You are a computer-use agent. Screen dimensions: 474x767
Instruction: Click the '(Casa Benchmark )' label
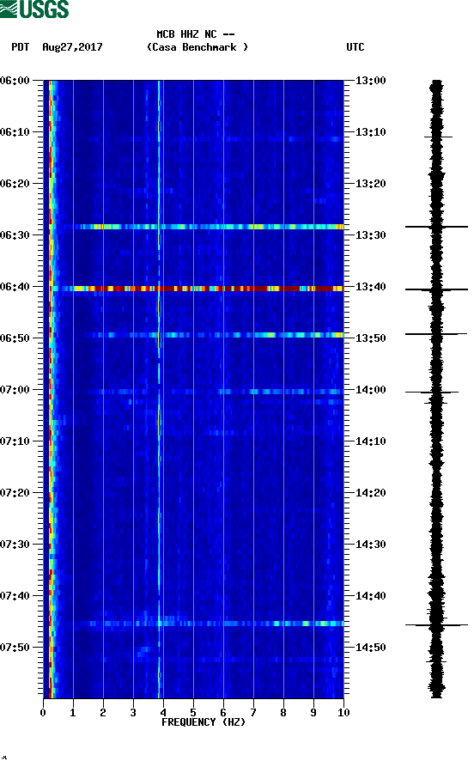(x=197, y=47)
